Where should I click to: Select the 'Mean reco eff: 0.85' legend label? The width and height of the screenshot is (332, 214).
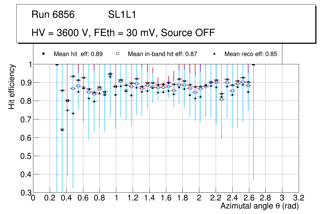[251, 54]
